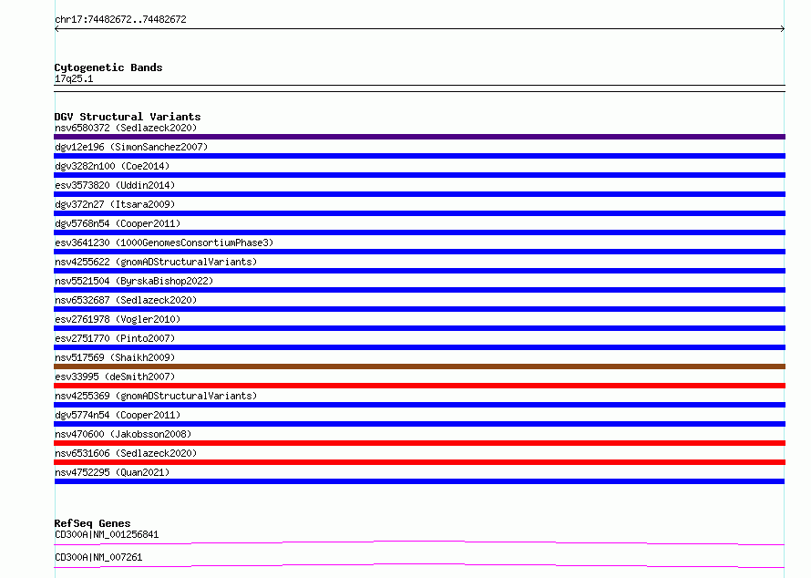Click the blue bar under esv3573820

click(419, 194)
